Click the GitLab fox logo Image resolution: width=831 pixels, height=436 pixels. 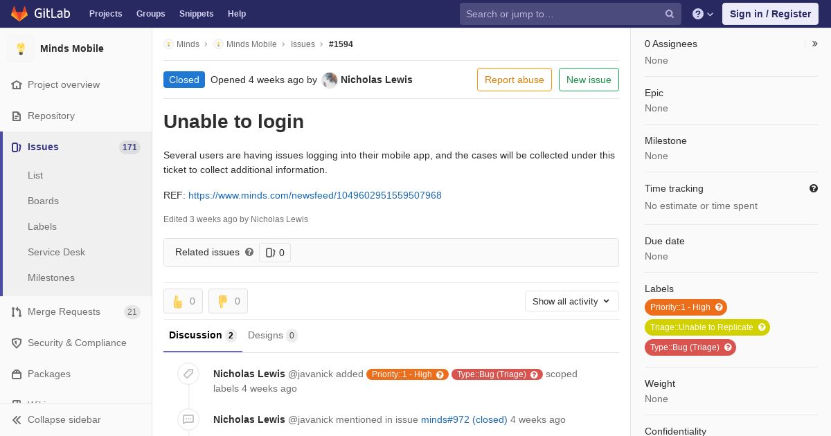[19, 14]
